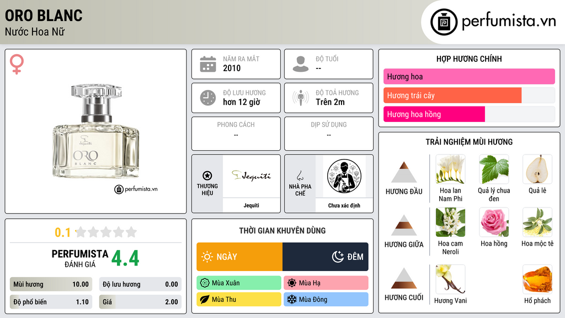Click the Perfumista 4.4 rating score

(125, 258)
